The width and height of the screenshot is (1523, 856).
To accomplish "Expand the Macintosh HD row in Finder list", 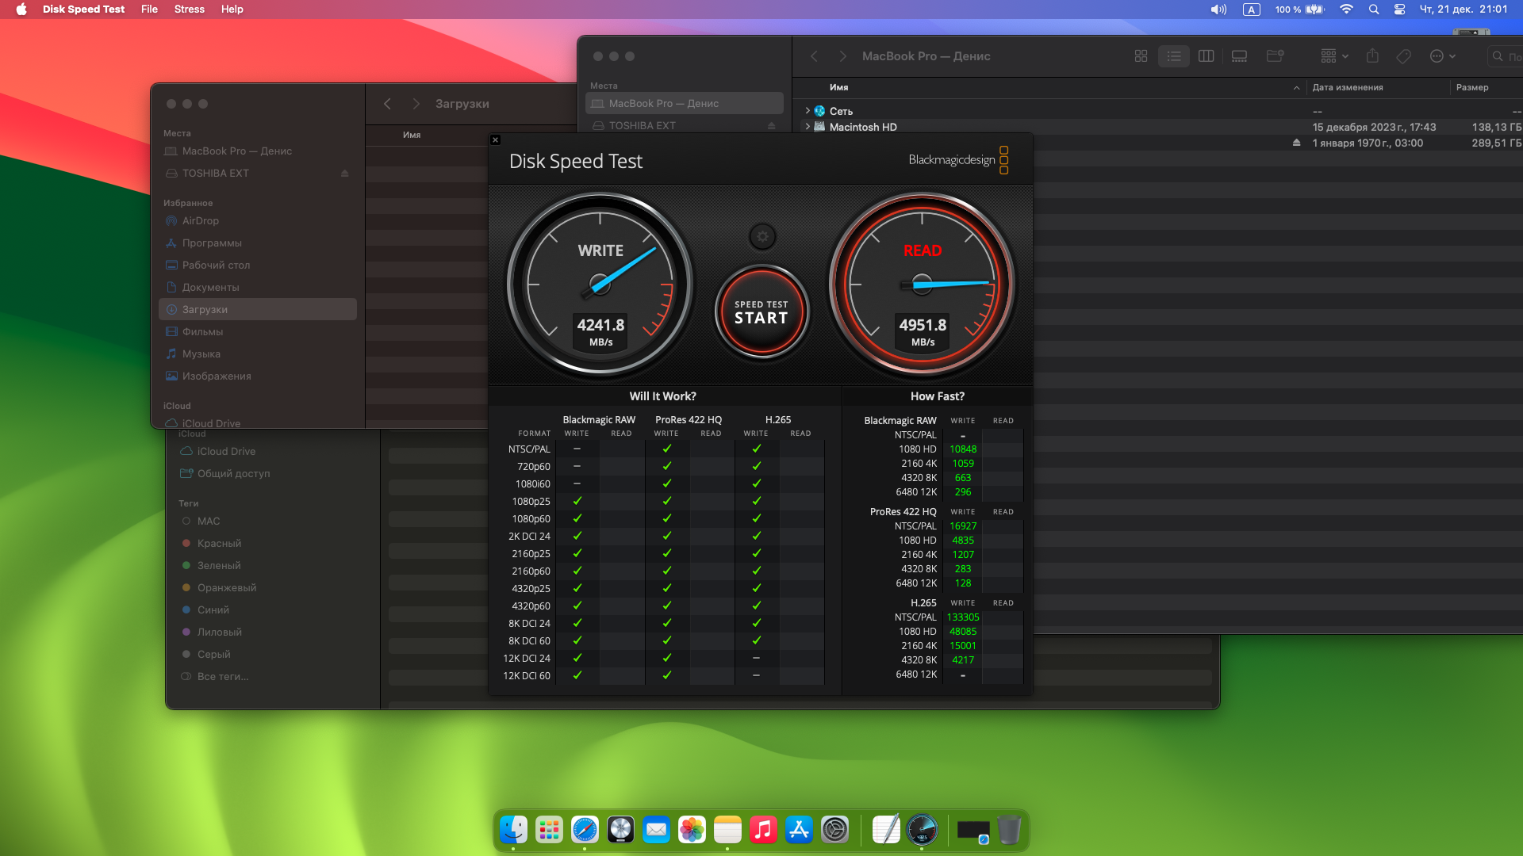I will tap(808, 127).
